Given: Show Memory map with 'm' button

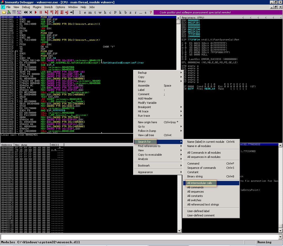Looking at the screenshot, I should tap(90, 12).
